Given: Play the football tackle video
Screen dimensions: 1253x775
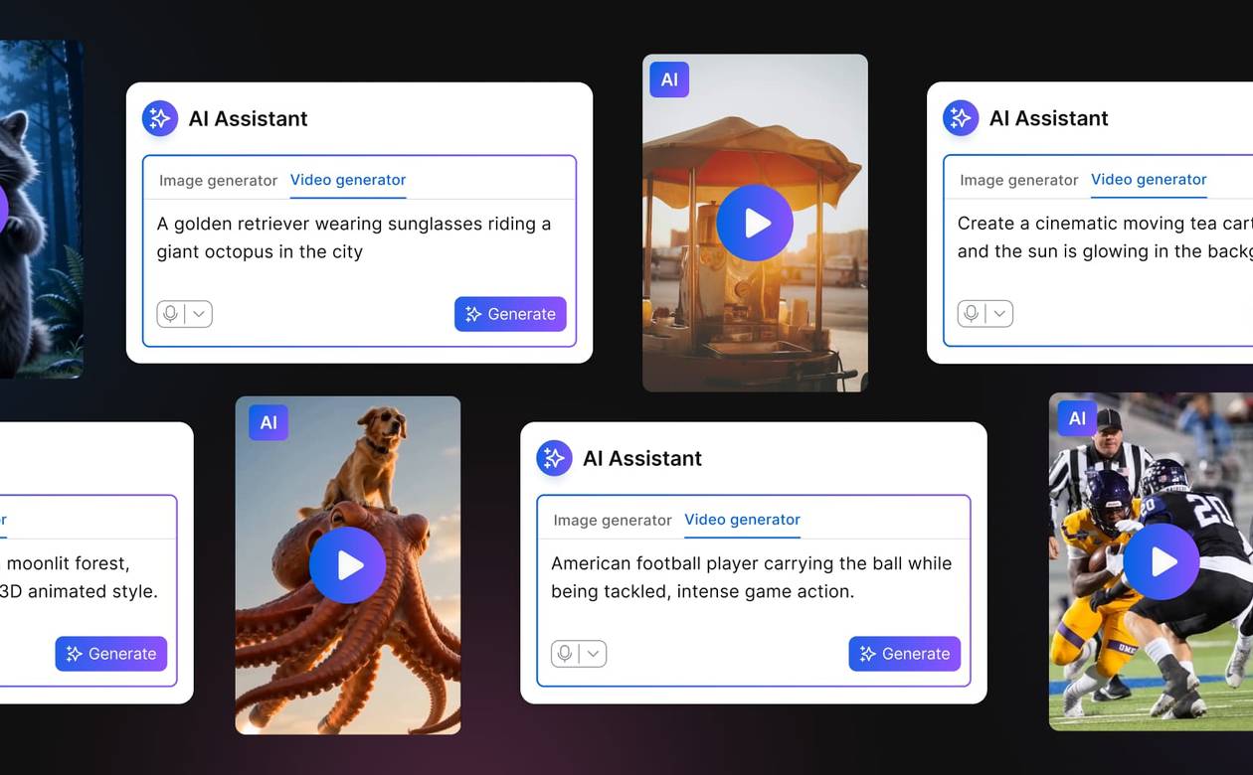Looking at the screenshot, I should click(1162, 561).
